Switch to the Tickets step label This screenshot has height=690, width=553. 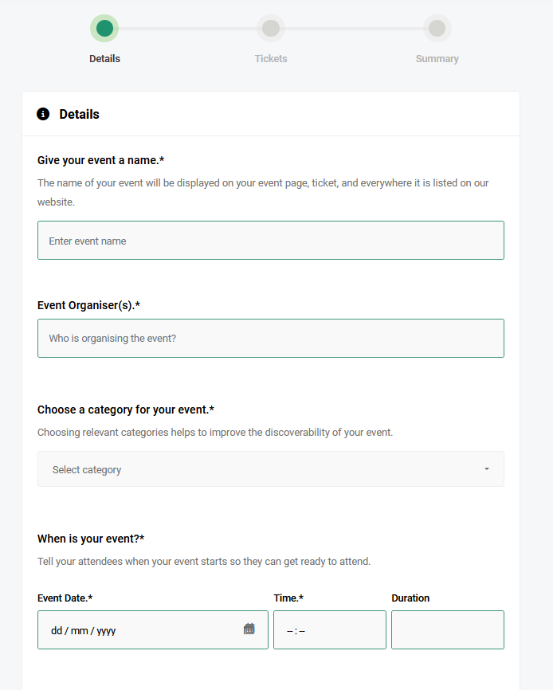pyautogui.click(x=271, y=58)
